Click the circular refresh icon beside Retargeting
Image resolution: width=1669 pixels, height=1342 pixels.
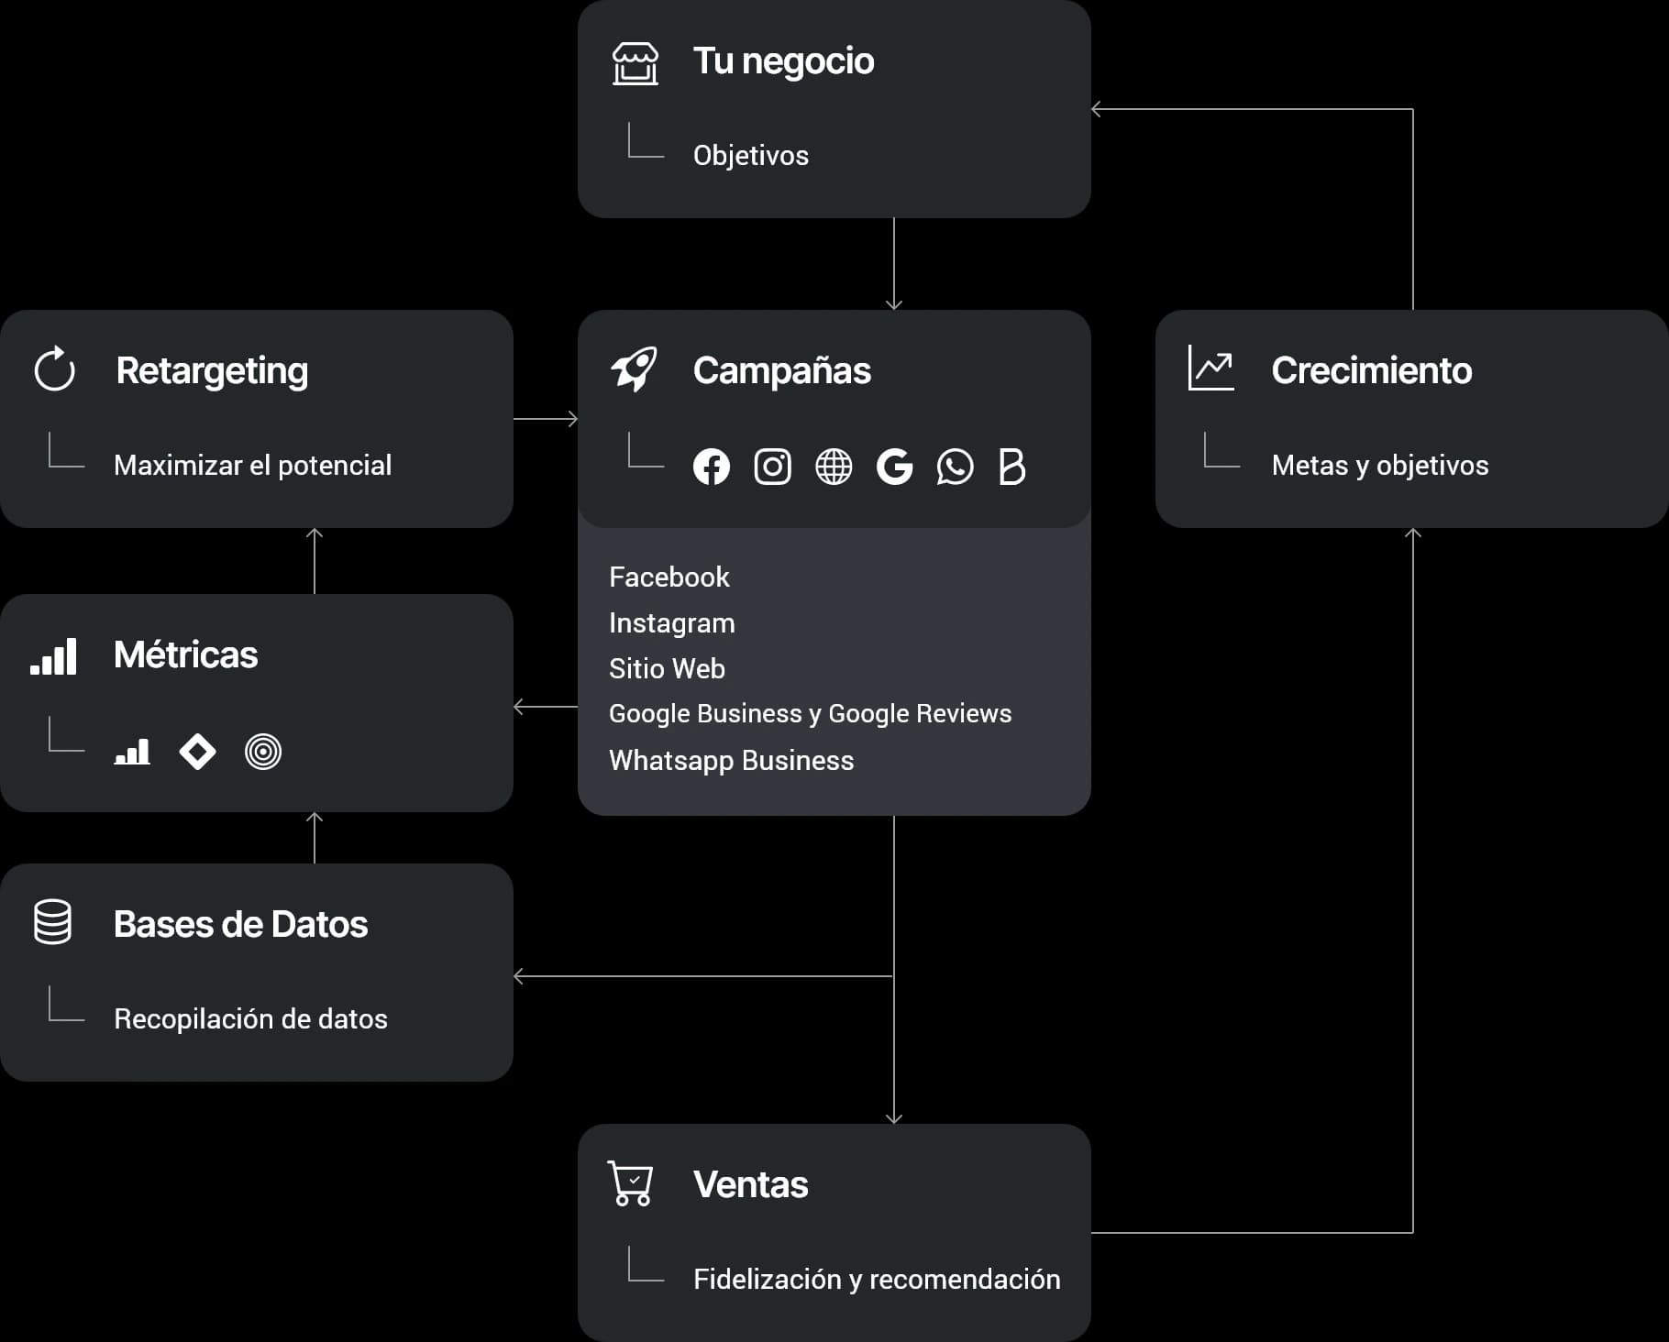click(55, 369)
